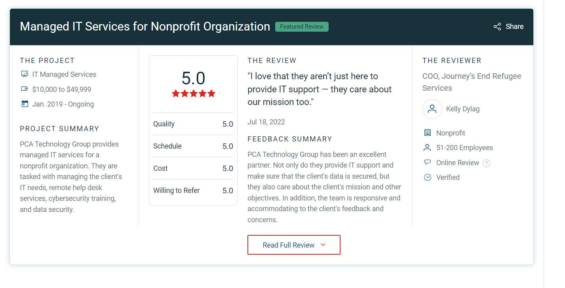Click the chevron arrow in Read Full Review
The image size is (565, 288).
pyautogui.click(x=323, y=245)
